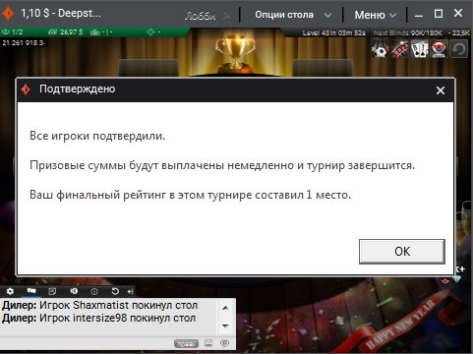Maximize the poker table window
This screenshot has height=354, width=473.
[439, 14]
